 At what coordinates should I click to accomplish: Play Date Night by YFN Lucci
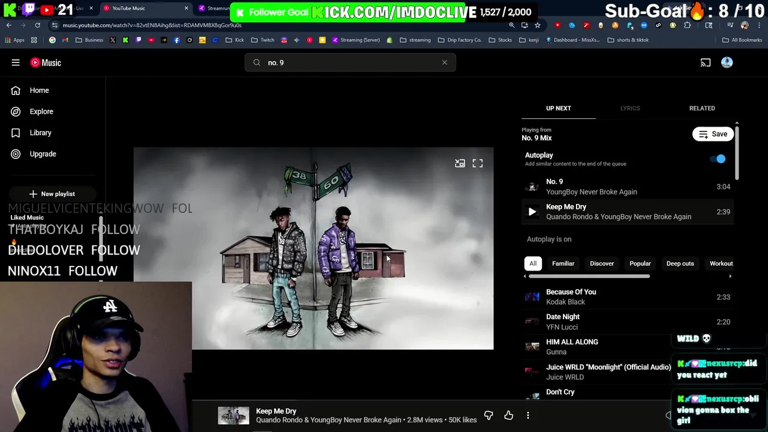click(627, 322)
